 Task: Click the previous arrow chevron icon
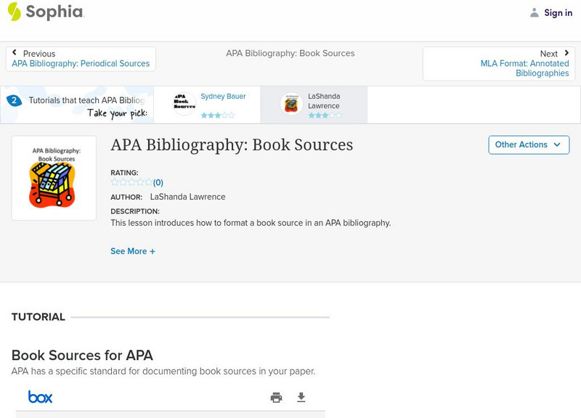click(15, 53)
